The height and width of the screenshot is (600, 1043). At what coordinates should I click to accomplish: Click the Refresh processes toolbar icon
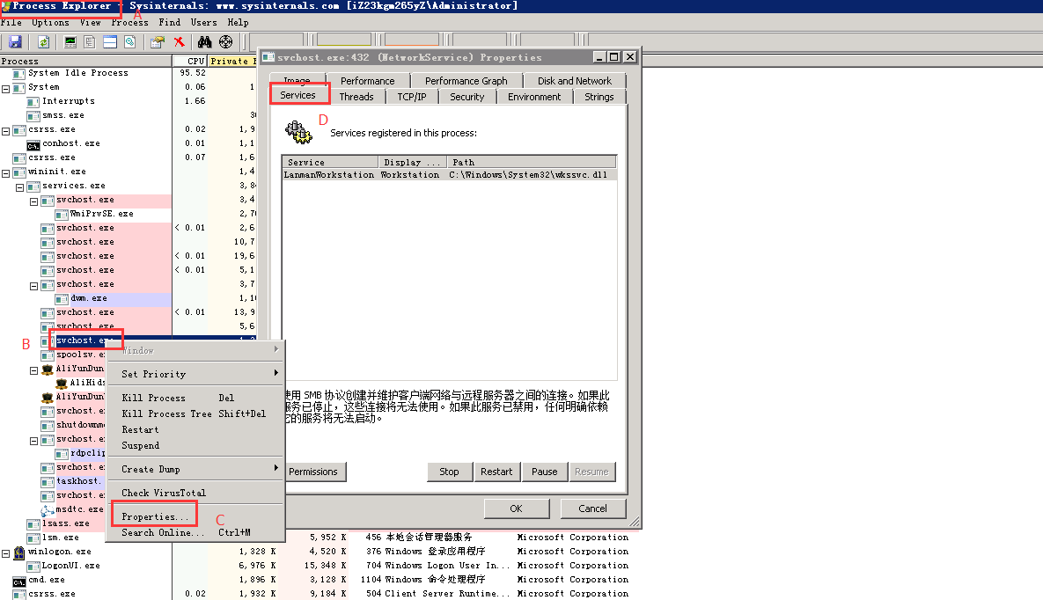42,41
